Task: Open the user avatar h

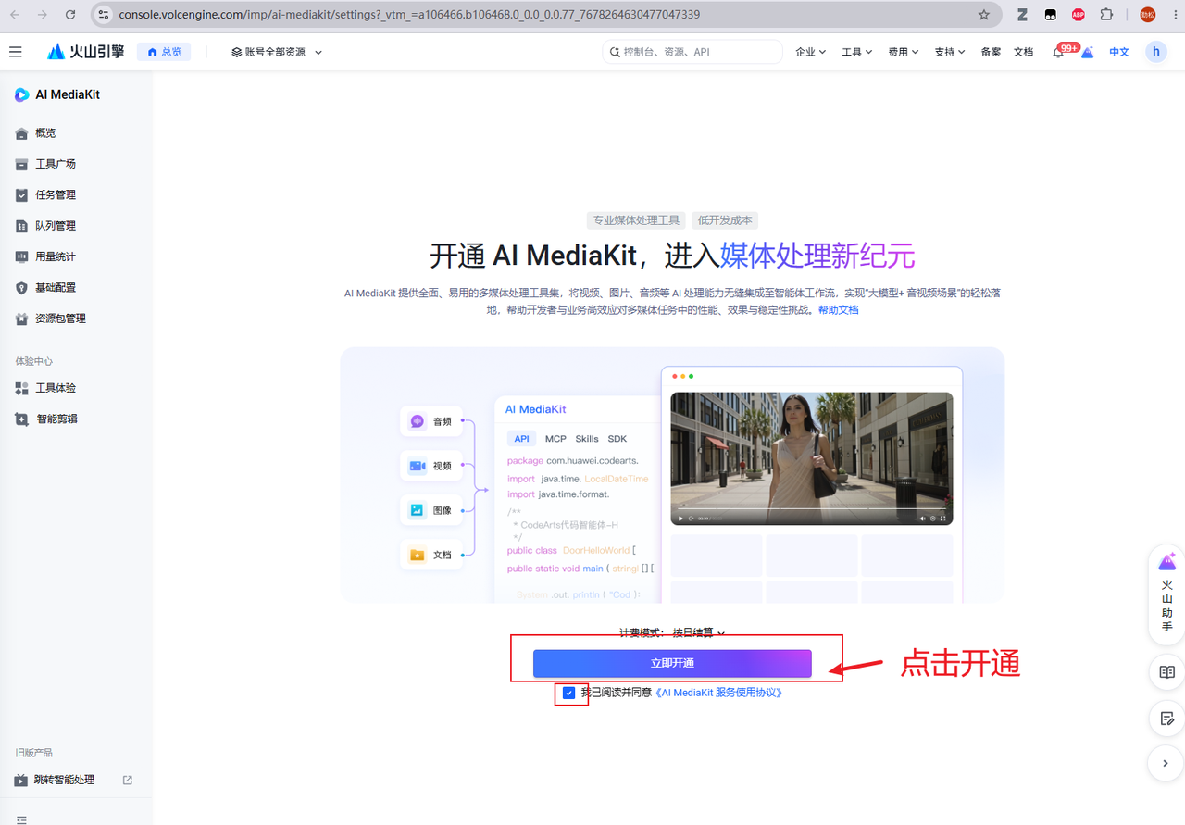Action: pos(1155,52)
